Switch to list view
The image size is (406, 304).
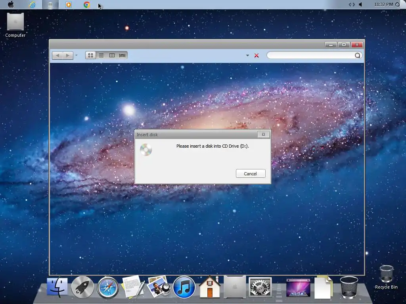[101, 55]
